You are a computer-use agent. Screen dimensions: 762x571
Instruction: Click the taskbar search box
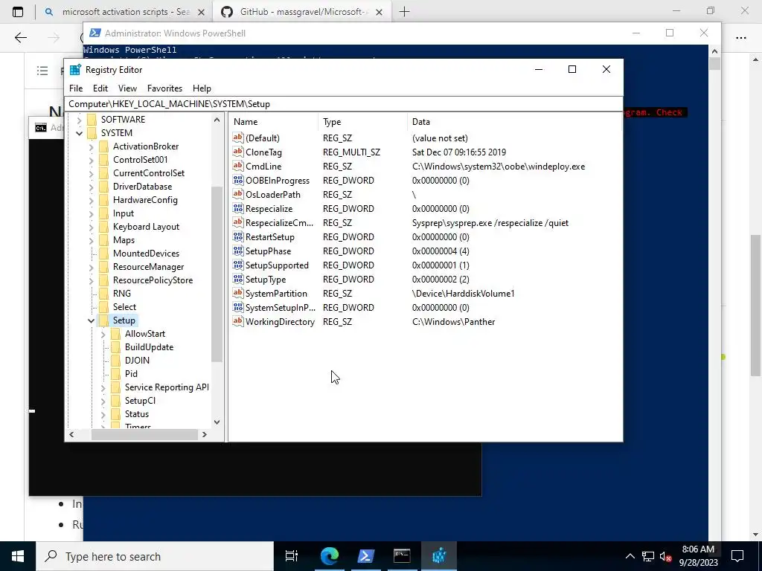(x=155, y=556)
